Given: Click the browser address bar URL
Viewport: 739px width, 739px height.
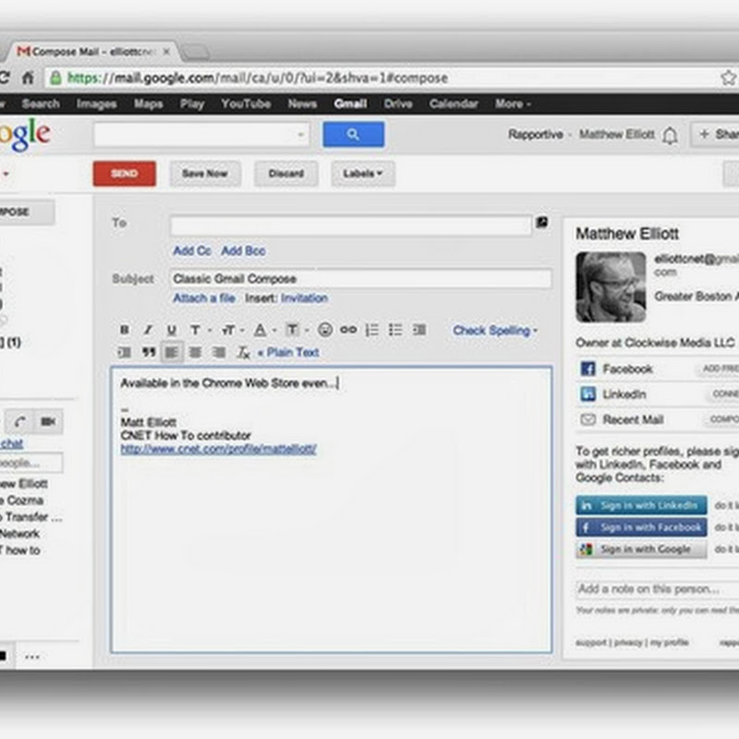Looking at the screenshot, I should (258, 78).
